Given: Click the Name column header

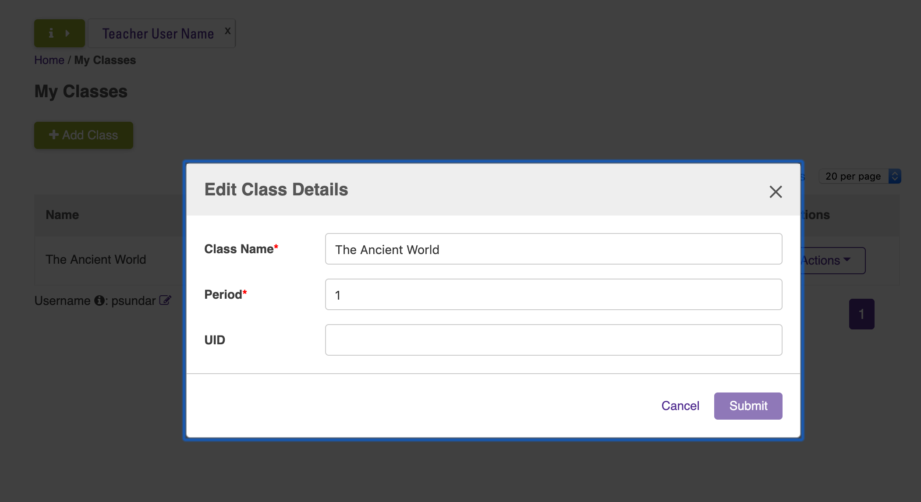Looking at the screenshot, I should pos(62,215).
